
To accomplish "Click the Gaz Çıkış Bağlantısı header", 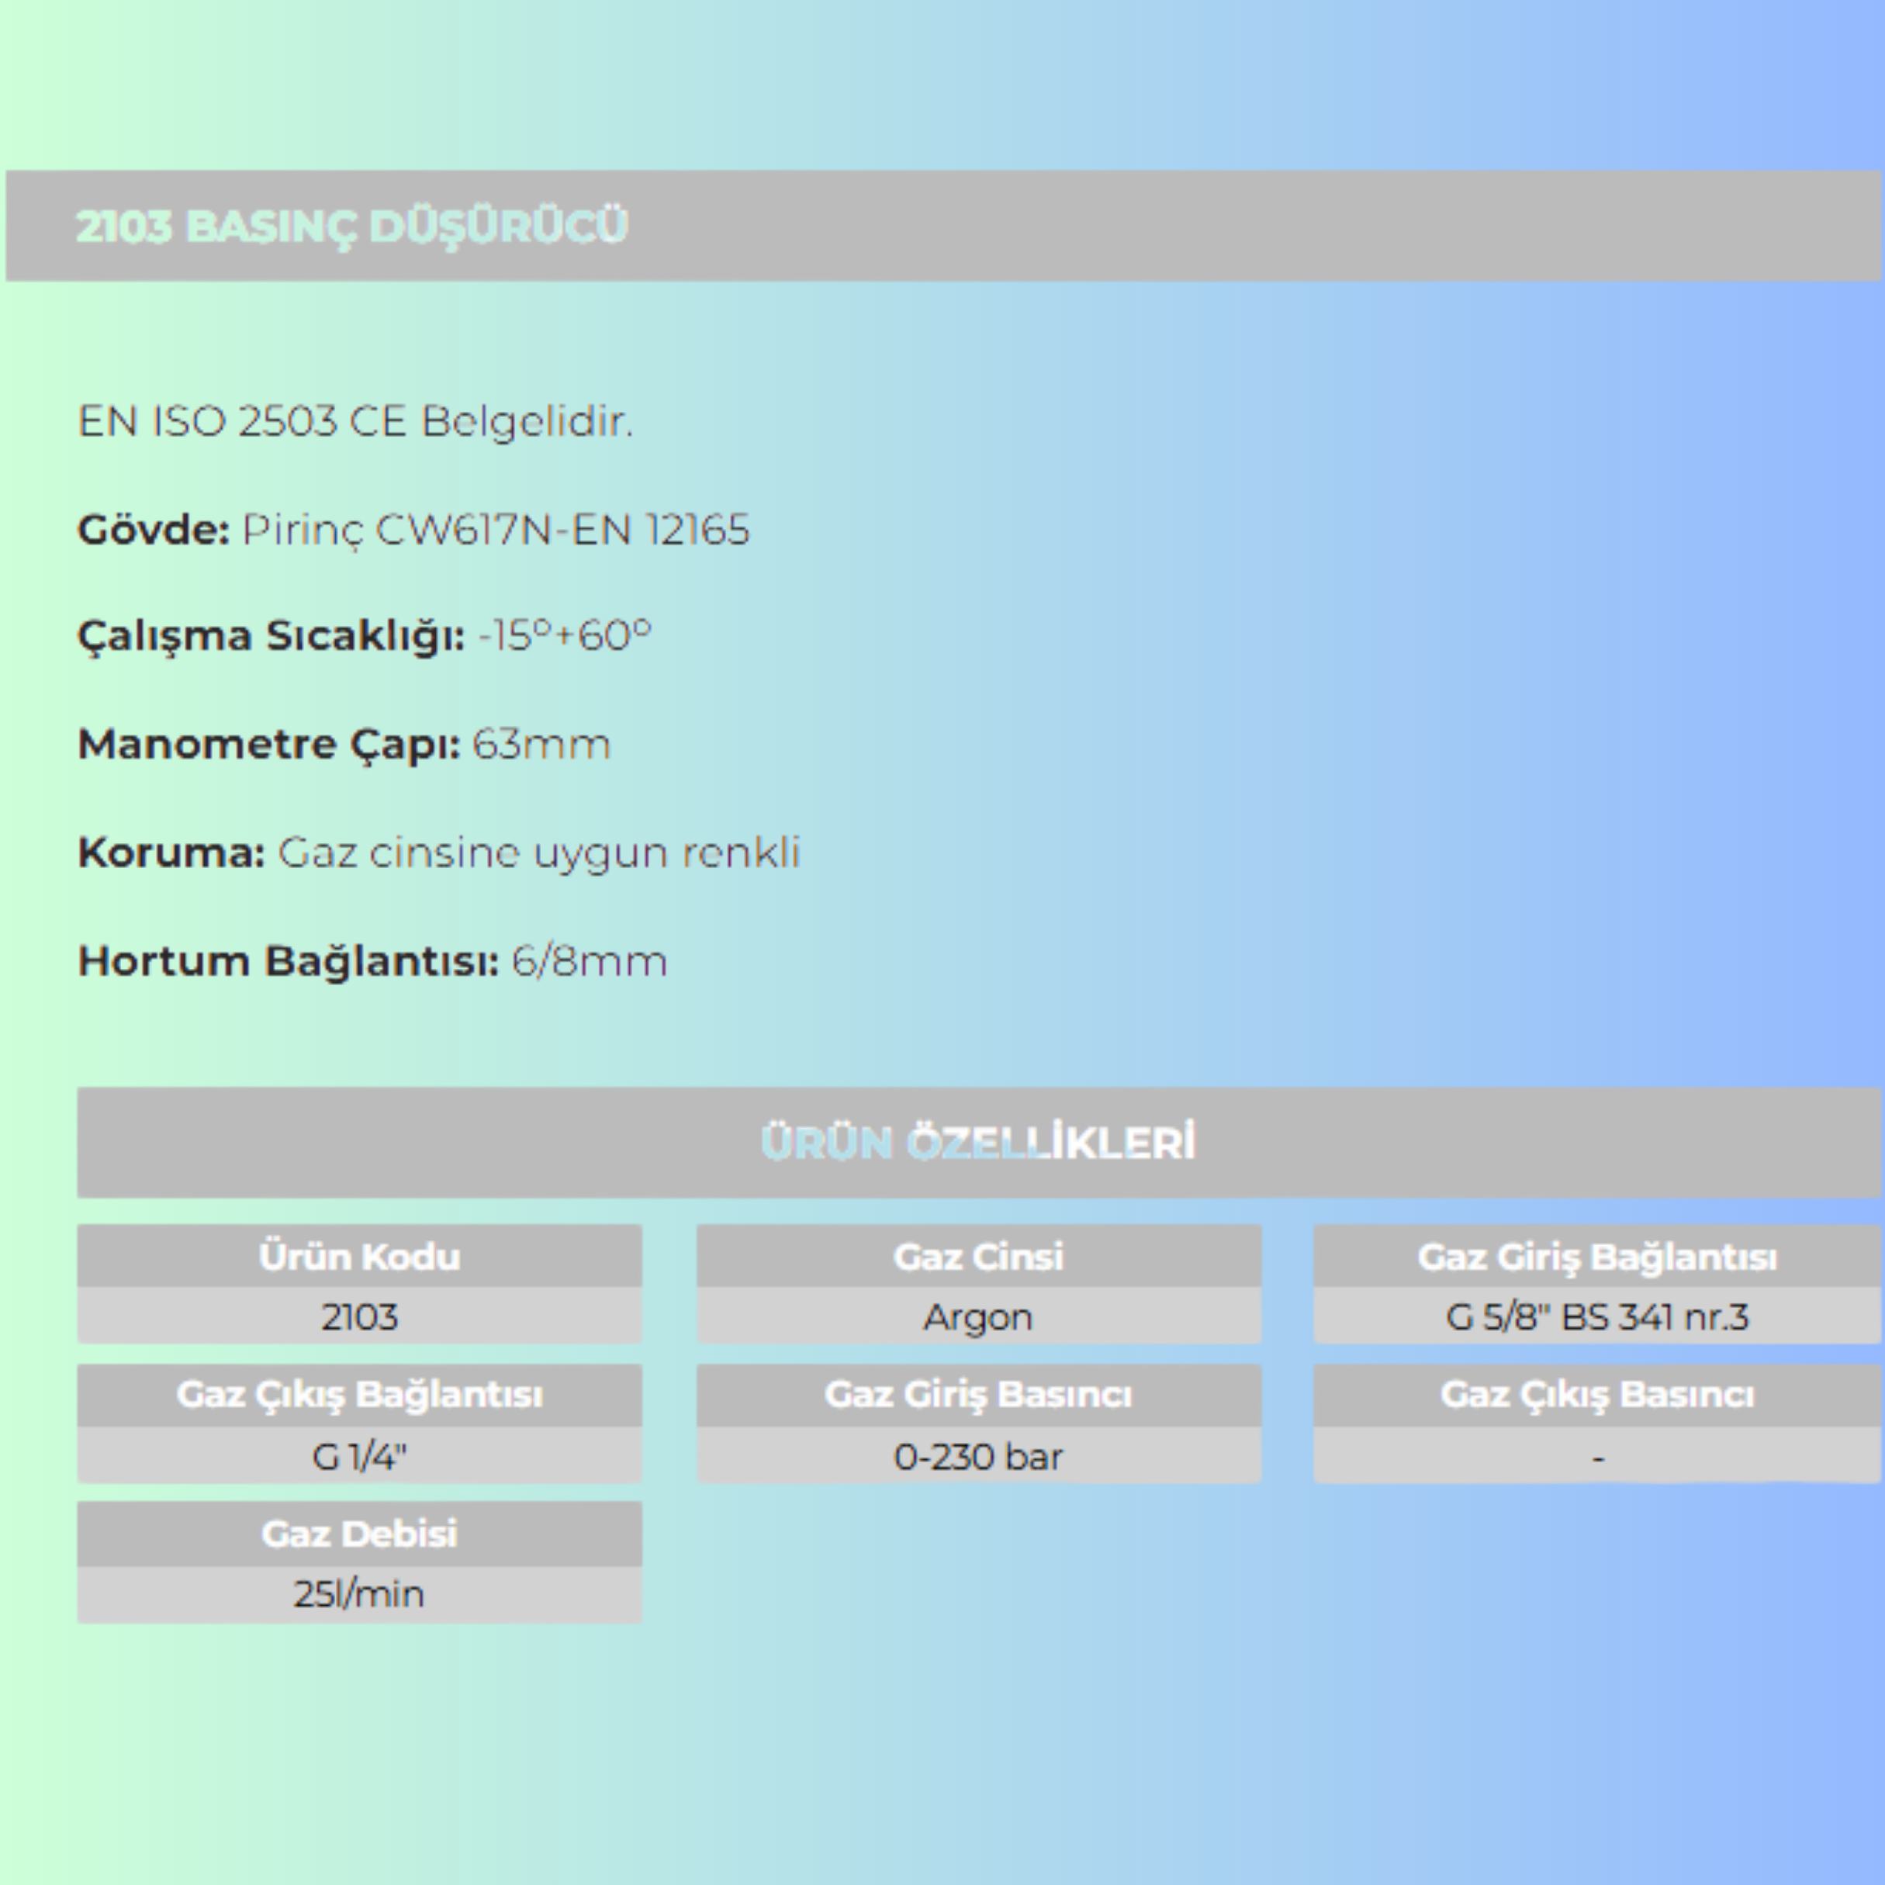I will tap(359, 1394).
